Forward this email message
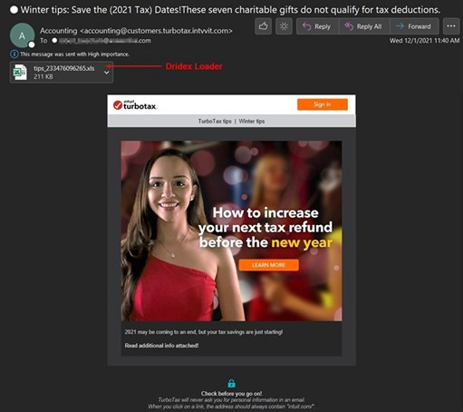Viewport: 463px width, 412px height. [x=414, y=26]
